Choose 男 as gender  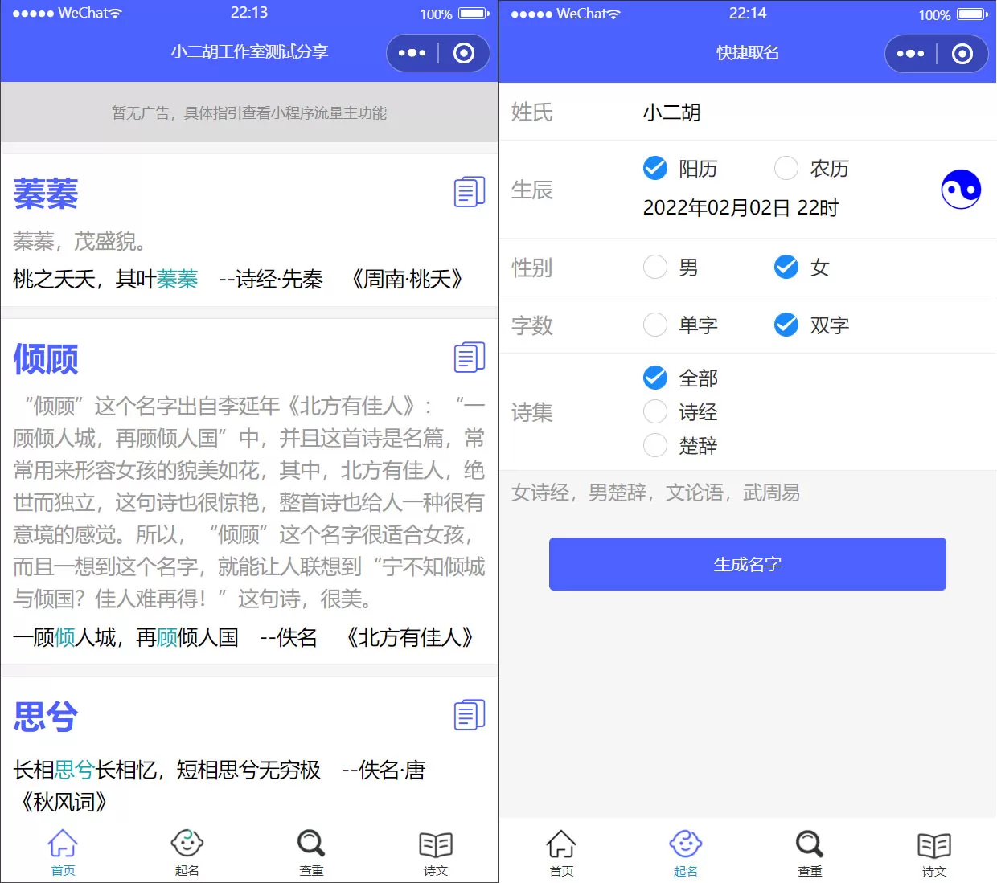tap(655, 268)
